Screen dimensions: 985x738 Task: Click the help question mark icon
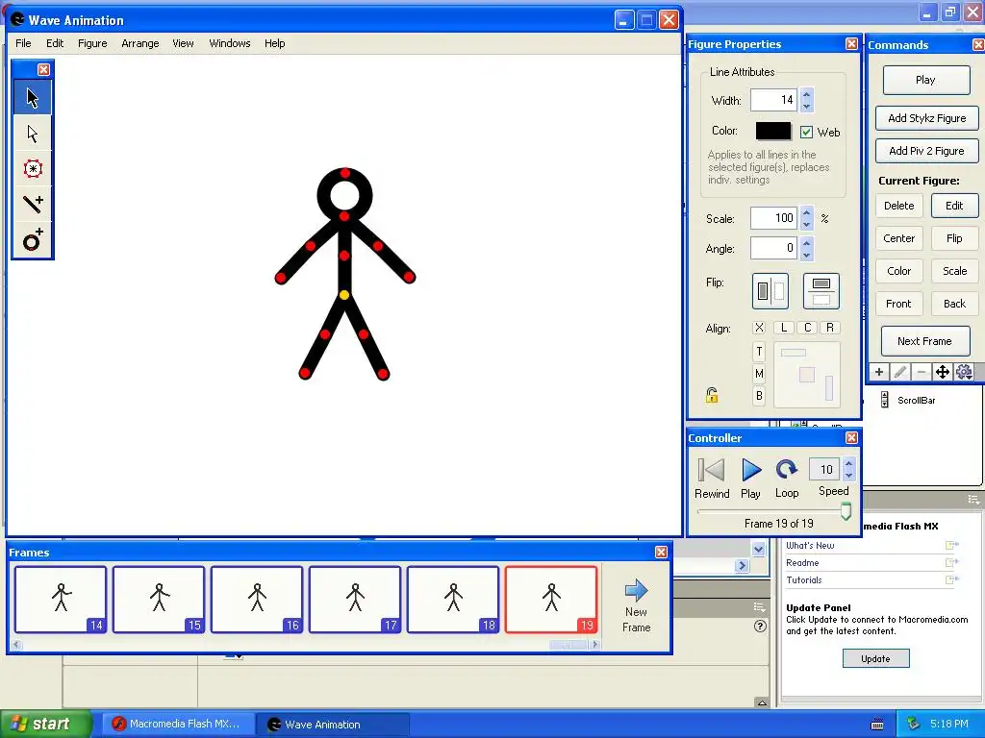(x=760, y=627)
